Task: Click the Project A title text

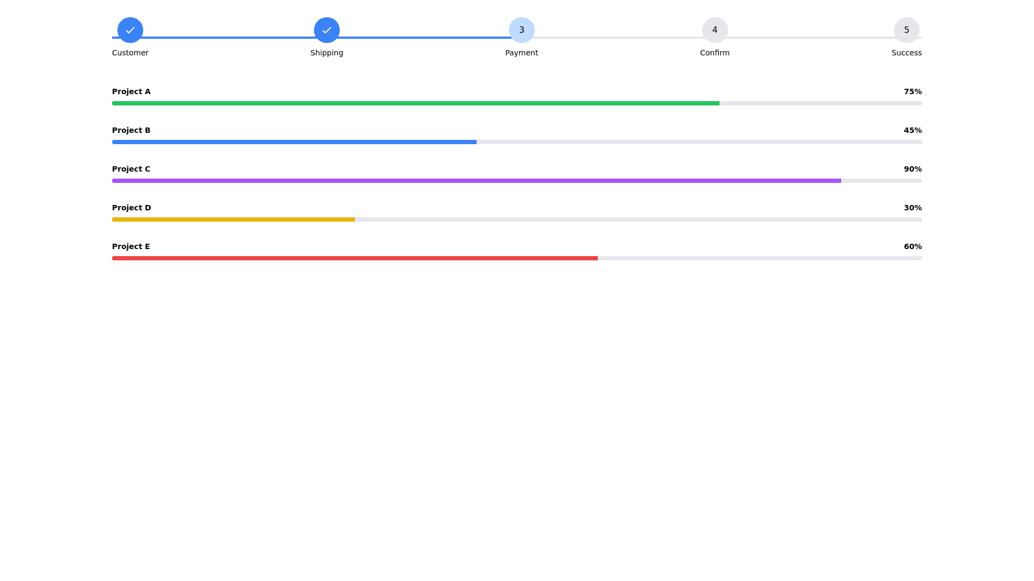Action: [x=131, y=91]
